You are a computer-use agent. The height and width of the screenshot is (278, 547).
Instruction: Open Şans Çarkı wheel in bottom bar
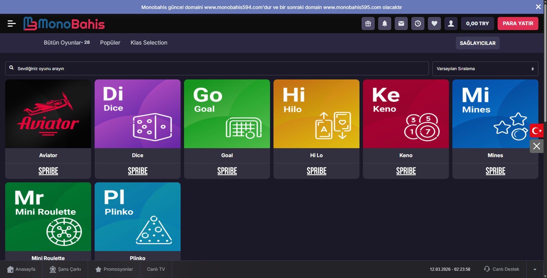point(65,269)
